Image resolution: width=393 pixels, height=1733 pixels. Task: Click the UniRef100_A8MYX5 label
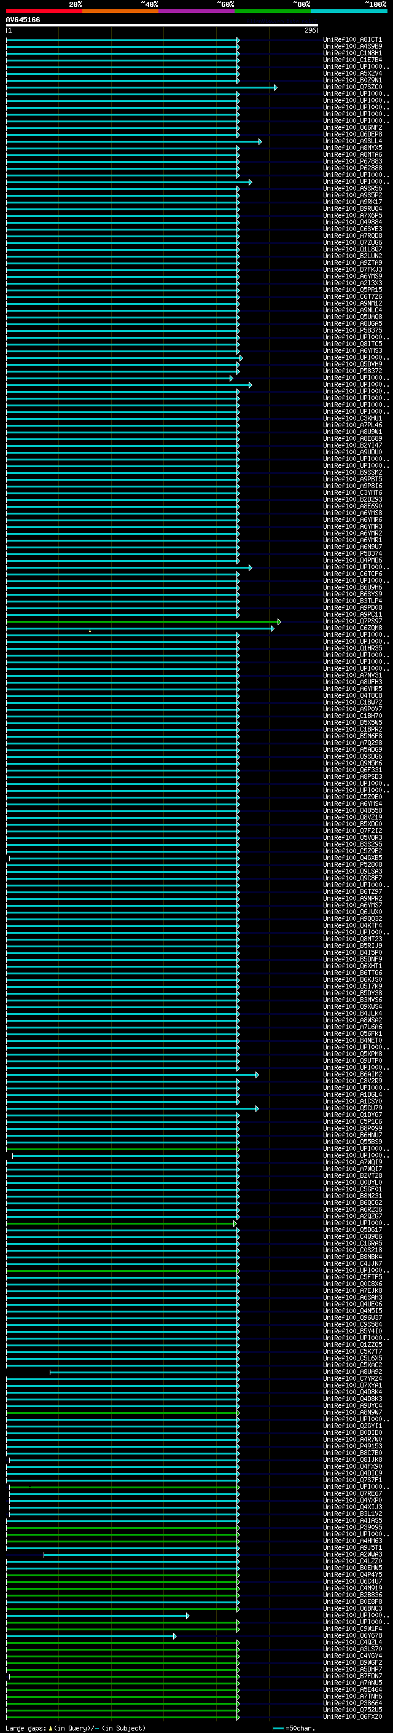pyautogui.click(x=352, y=148)
